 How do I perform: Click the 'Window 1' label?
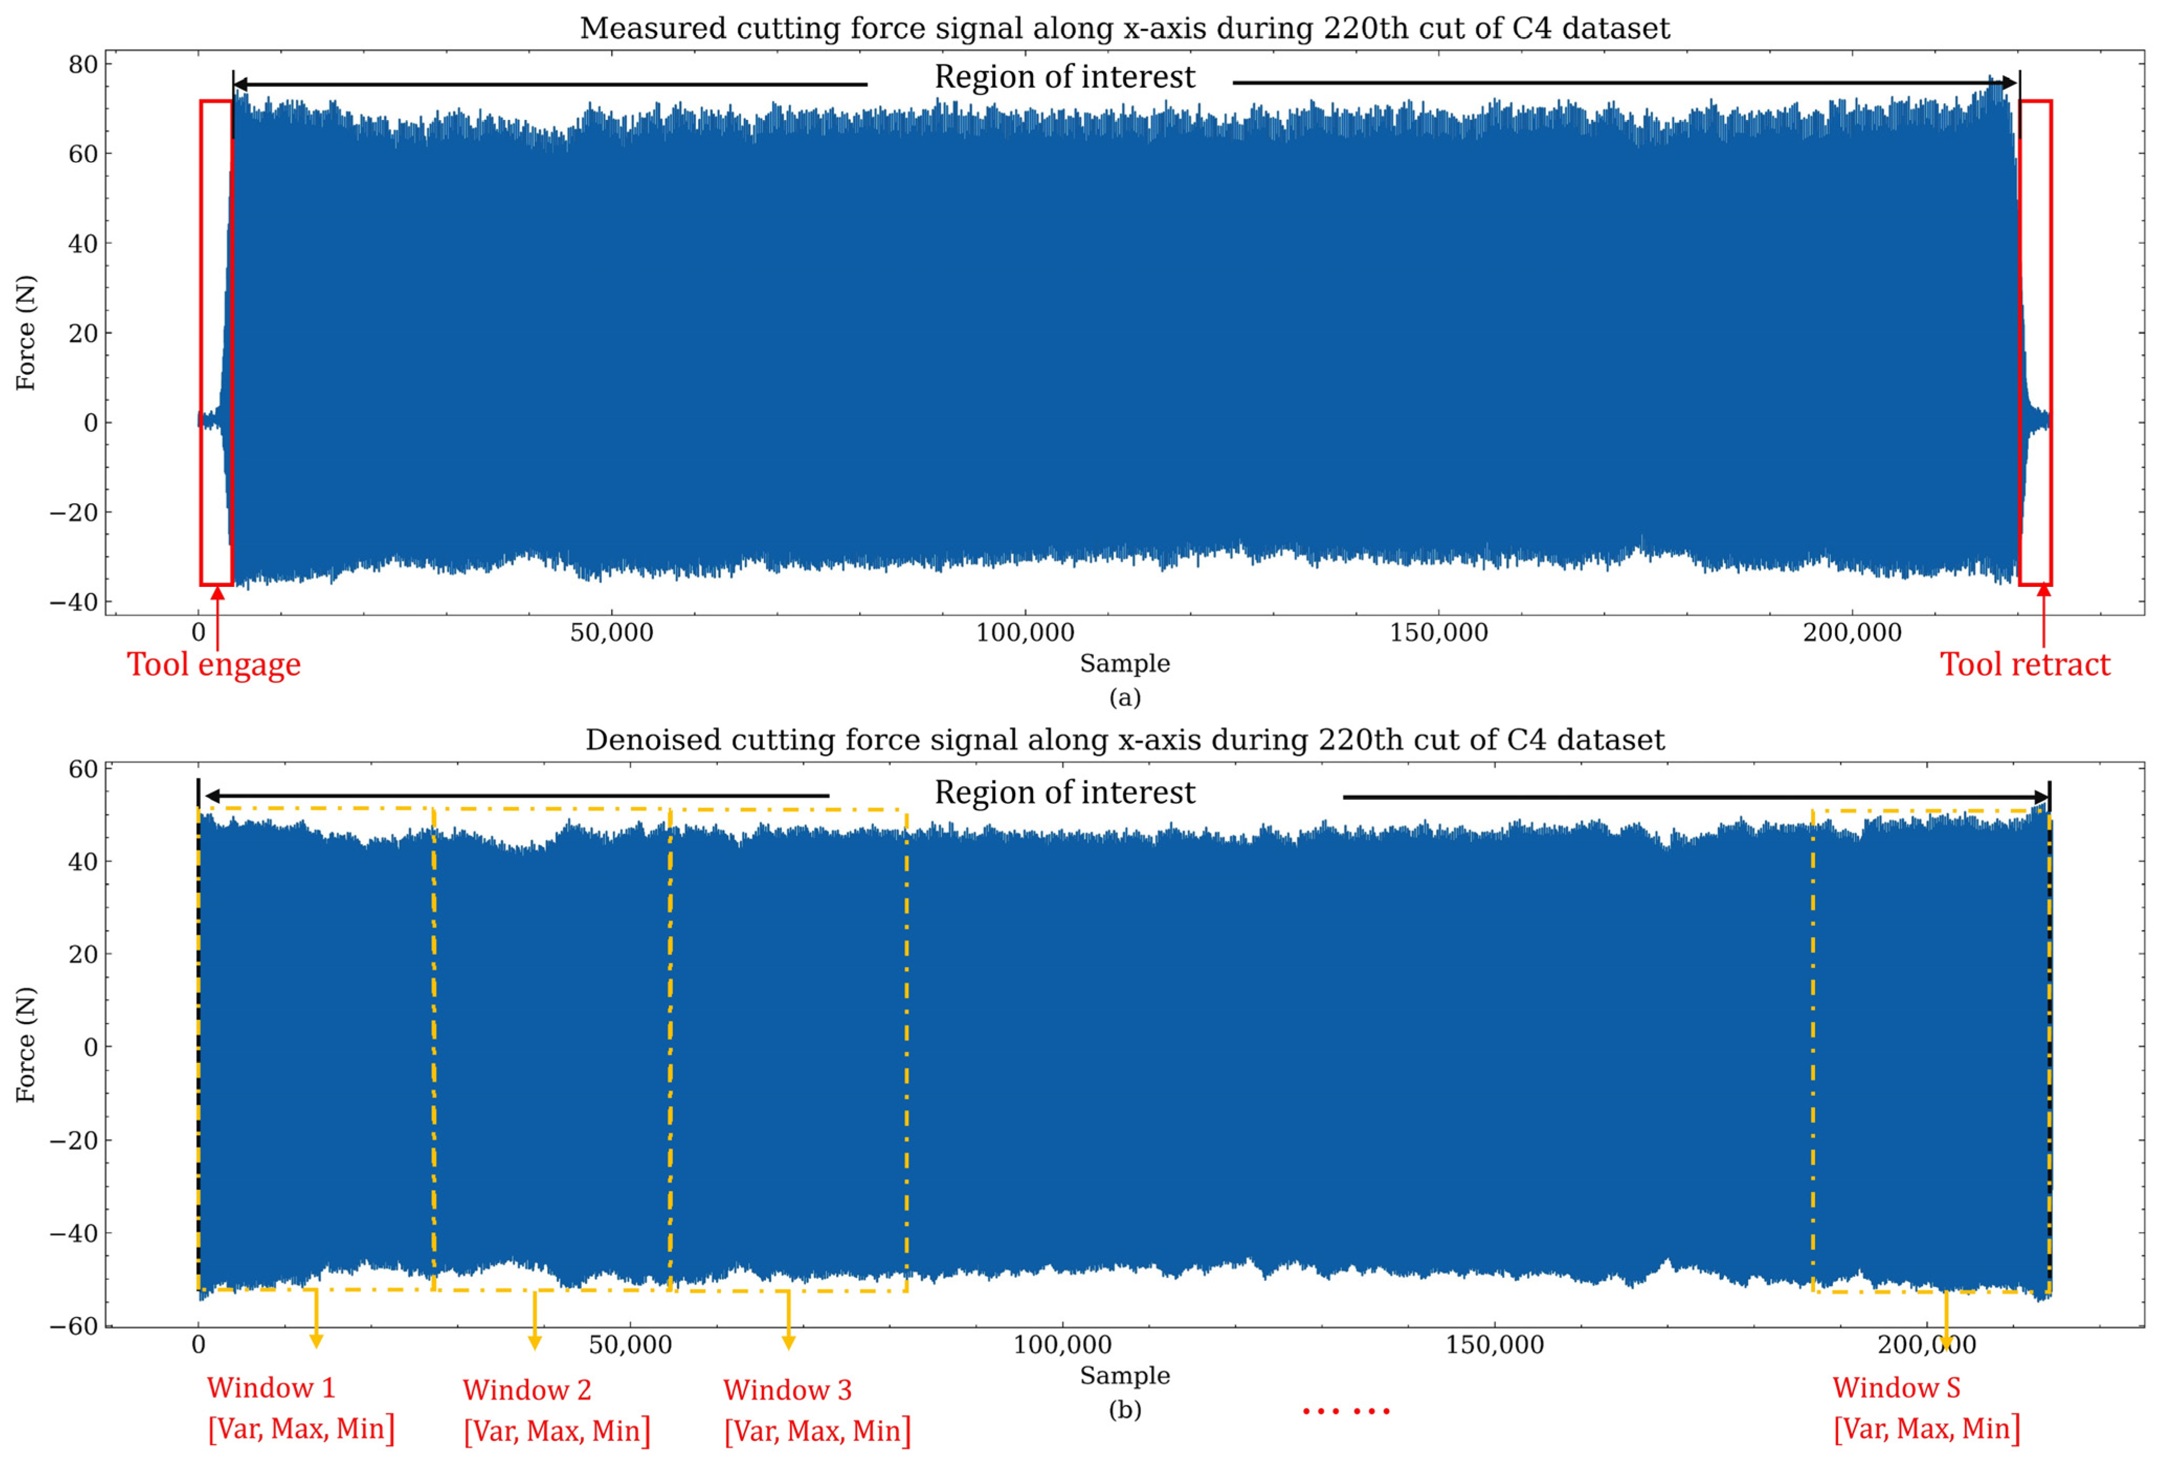(271, 1388)
